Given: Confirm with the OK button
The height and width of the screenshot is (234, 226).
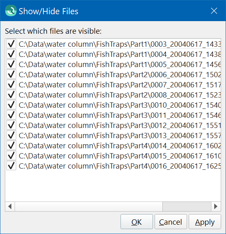Looking at the screenshot, I should pos(137,222).
